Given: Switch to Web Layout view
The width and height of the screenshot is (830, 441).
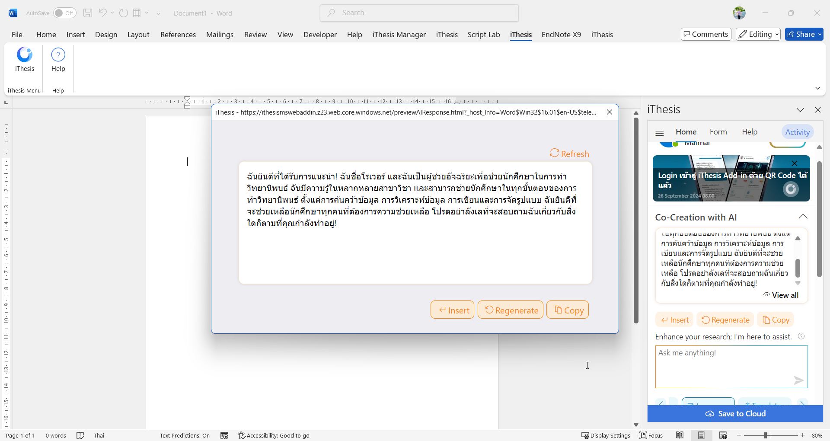Looking at the screenshot, I should pyautogui.click(x=723, y=435).
